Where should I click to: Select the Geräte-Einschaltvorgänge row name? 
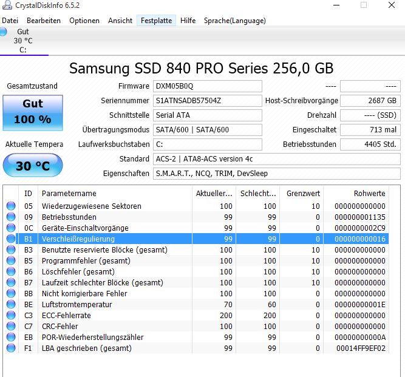(x=85, y=228)
